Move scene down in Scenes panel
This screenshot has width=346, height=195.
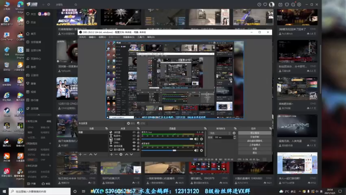point(96,154)
